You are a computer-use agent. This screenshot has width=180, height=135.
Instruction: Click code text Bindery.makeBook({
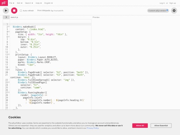[x=24, y=27]
